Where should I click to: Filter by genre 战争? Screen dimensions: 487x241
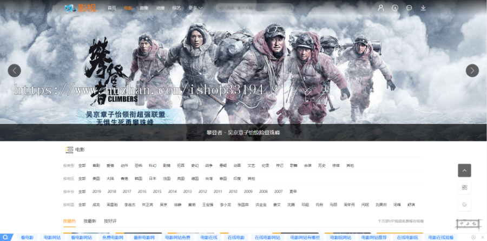click(x=209, y=166)
